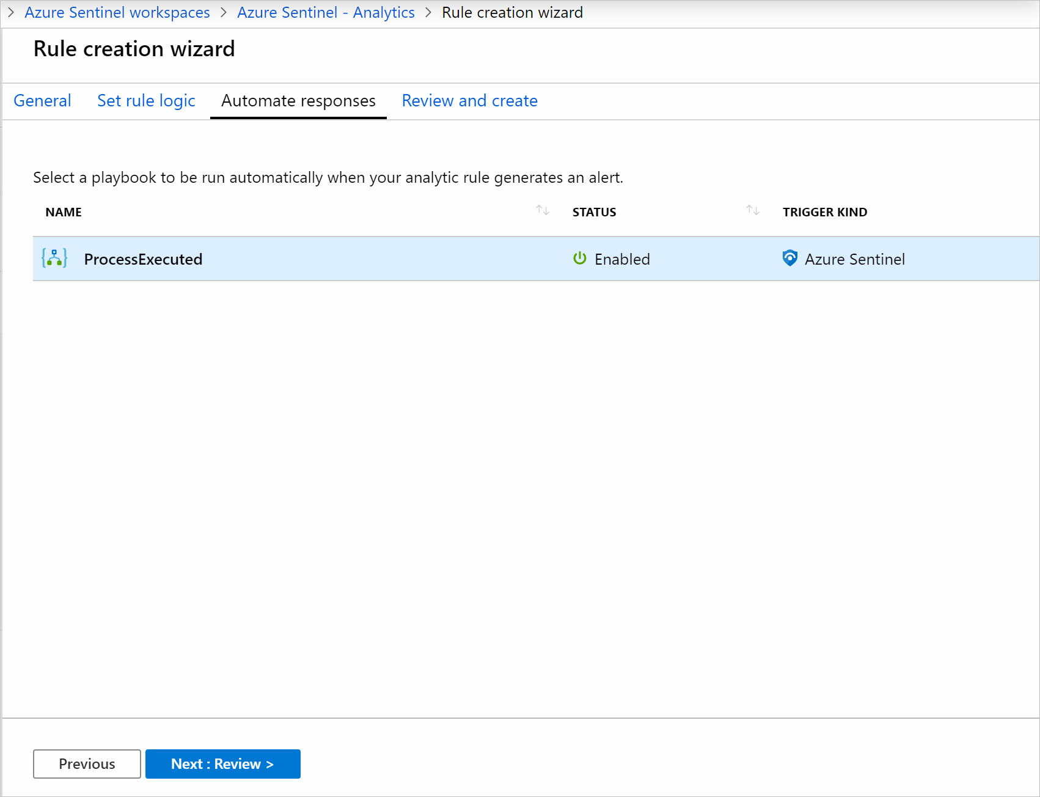Click the Azure Sentinel shield icon
This screenshot has height=797, width=1040.
[x=790, y=258]
